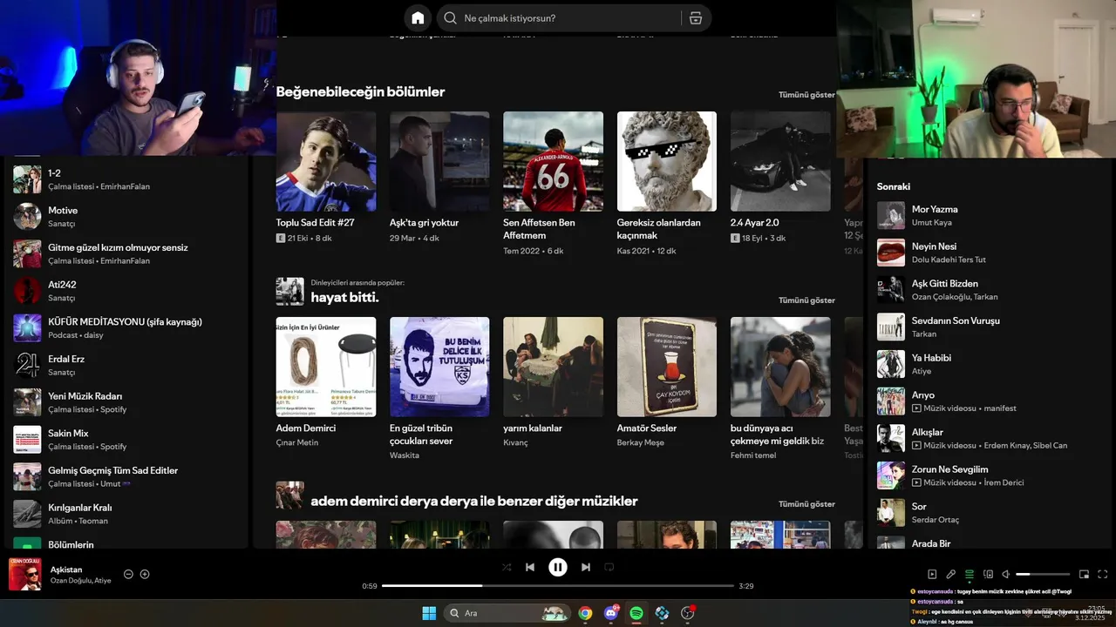Image resolution: width=1116 pixels, height=627 pixels.
Task: Open the Aşkistan album cover thumbnail
Action: point(24,574)
